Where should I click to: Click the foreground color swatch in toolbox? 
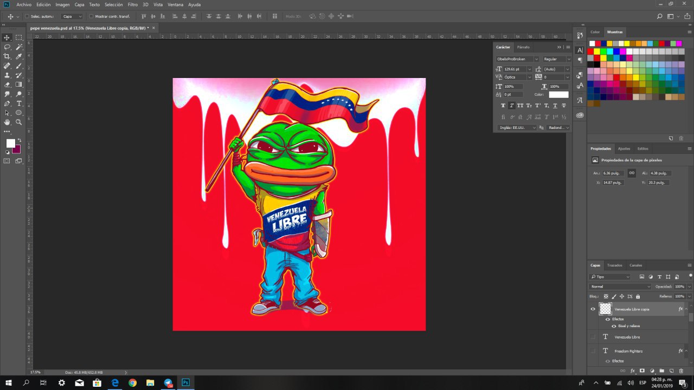pyautogui.click(x=10, y=143)
